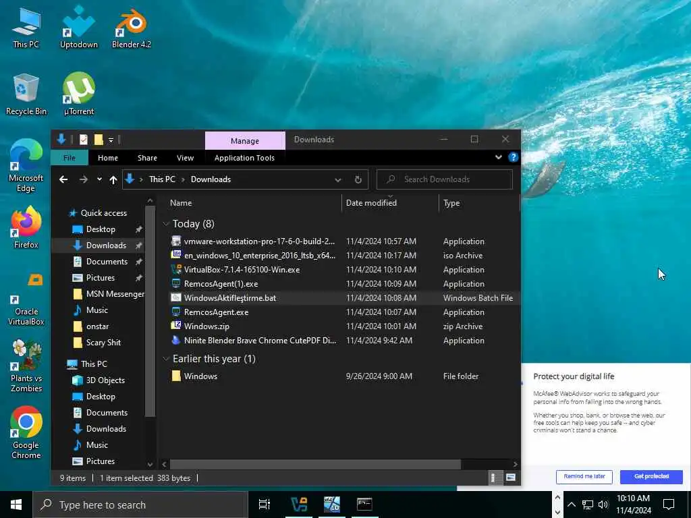Click the taskbar clock showing 10:10 AM

click(x=633, y=505)
